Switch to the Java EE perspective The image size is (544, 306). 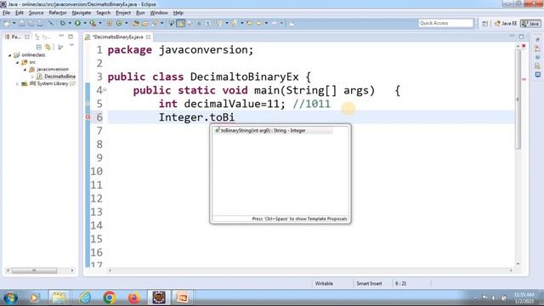pos(506,23)
